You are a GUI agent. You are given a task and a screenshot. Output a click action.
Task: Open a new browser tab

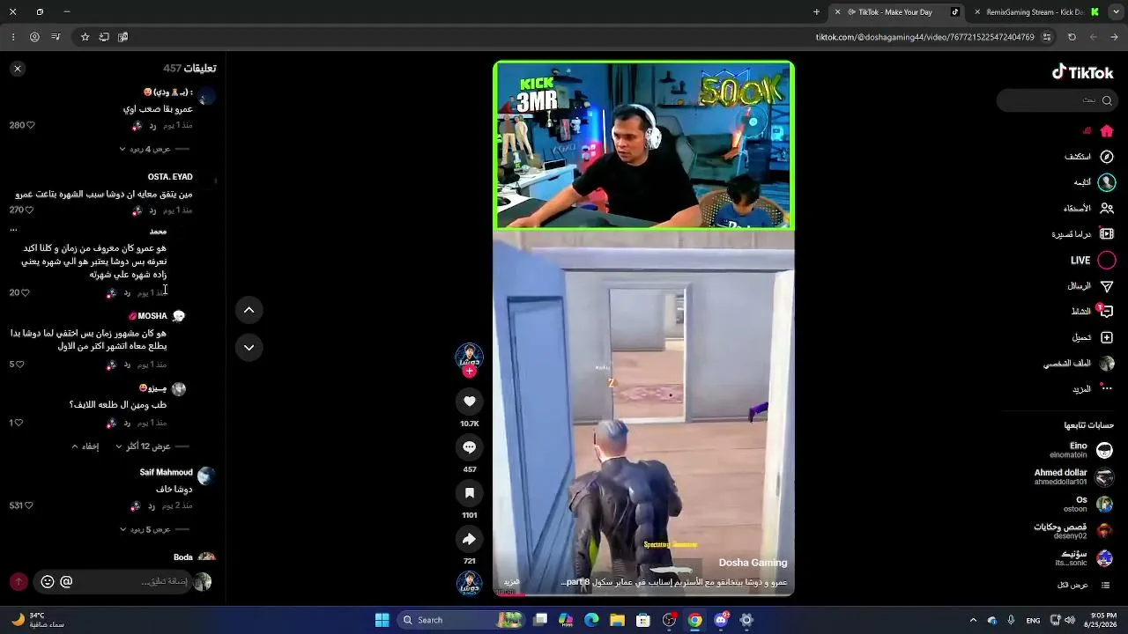pos(816,12)
